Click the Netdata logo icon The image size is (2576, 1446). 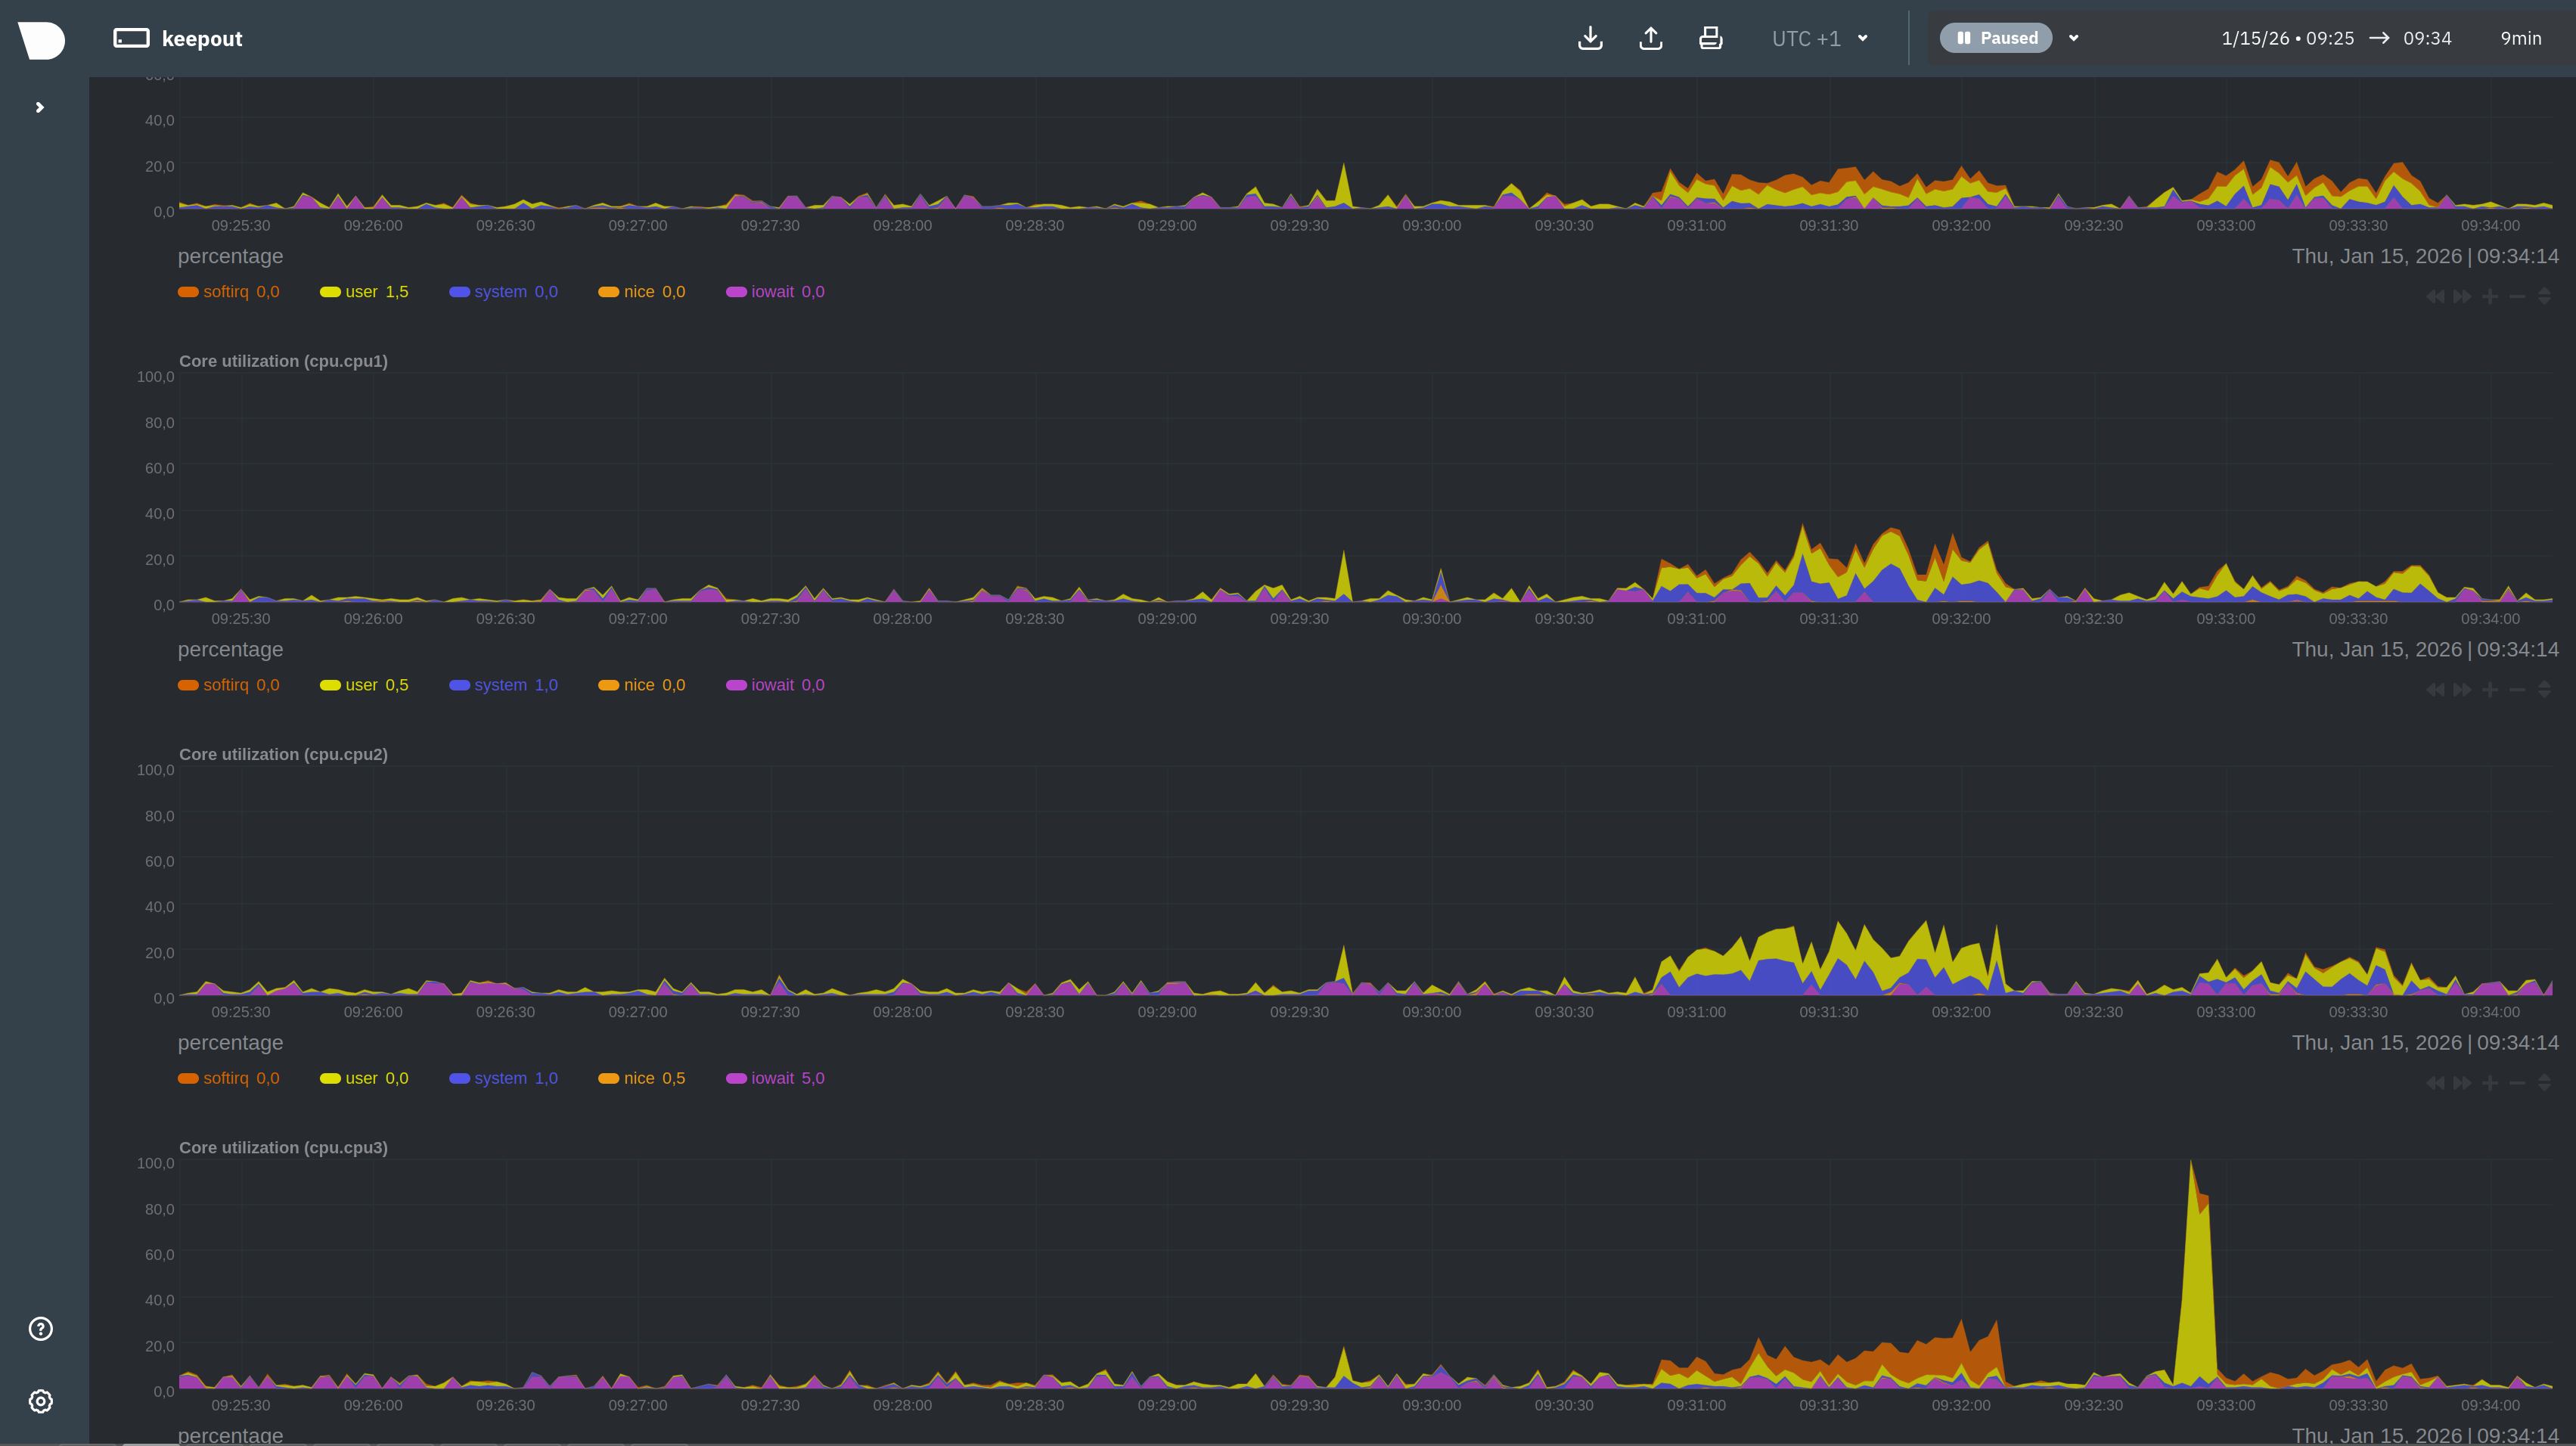(x=41, y=40)
